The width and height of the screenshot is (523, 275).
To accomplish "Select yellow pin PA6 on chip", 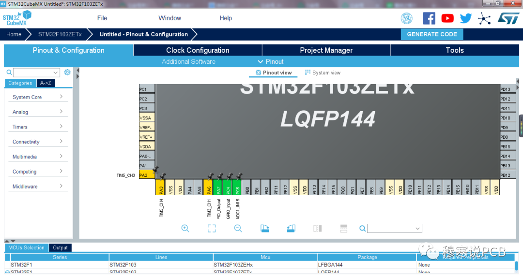I will point(208,187).
